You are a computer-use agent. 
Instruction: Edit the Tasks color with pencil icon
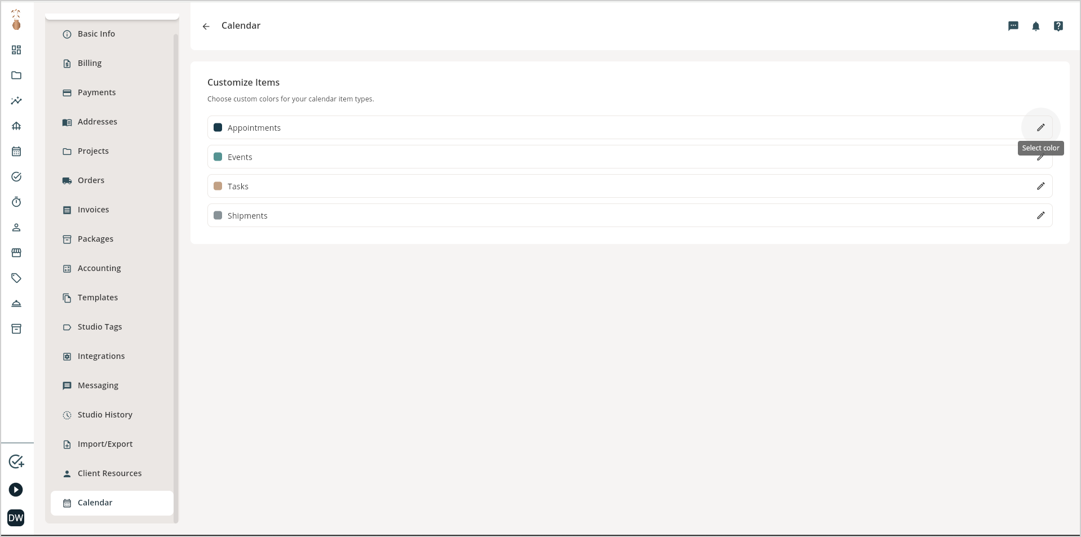[1041, 186]
